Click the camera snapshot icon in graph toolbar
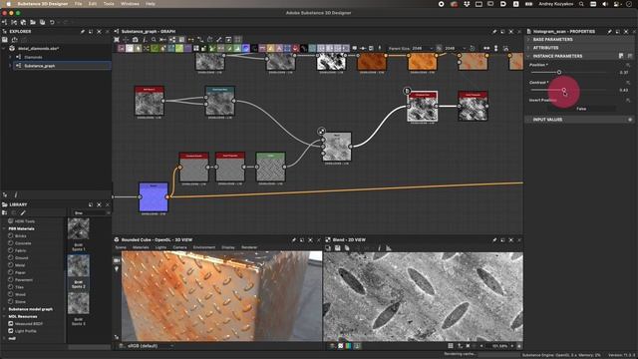The width and height of the screenshot is (638, 359). coord(136,40)
